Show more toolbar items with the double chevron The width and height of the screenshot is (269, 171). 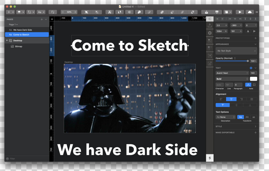pos(257,12)
